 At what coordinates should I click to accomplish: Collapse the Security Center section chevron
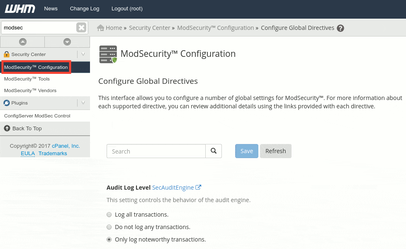[x=83, y=54]
